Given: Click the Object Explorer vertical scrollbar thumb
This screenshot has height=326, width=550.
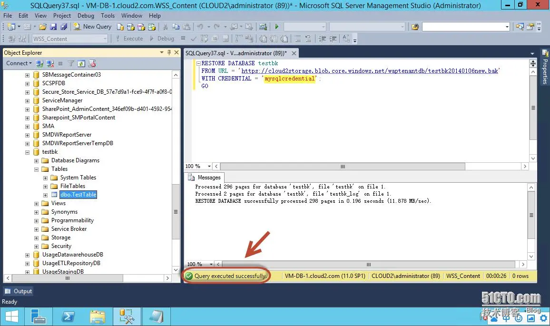Looking at the screenshot, I should pos(176,212).
